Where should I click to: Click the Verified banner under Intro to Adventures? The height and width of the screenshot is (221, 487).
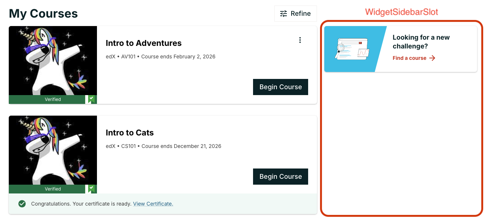point(53,99)
